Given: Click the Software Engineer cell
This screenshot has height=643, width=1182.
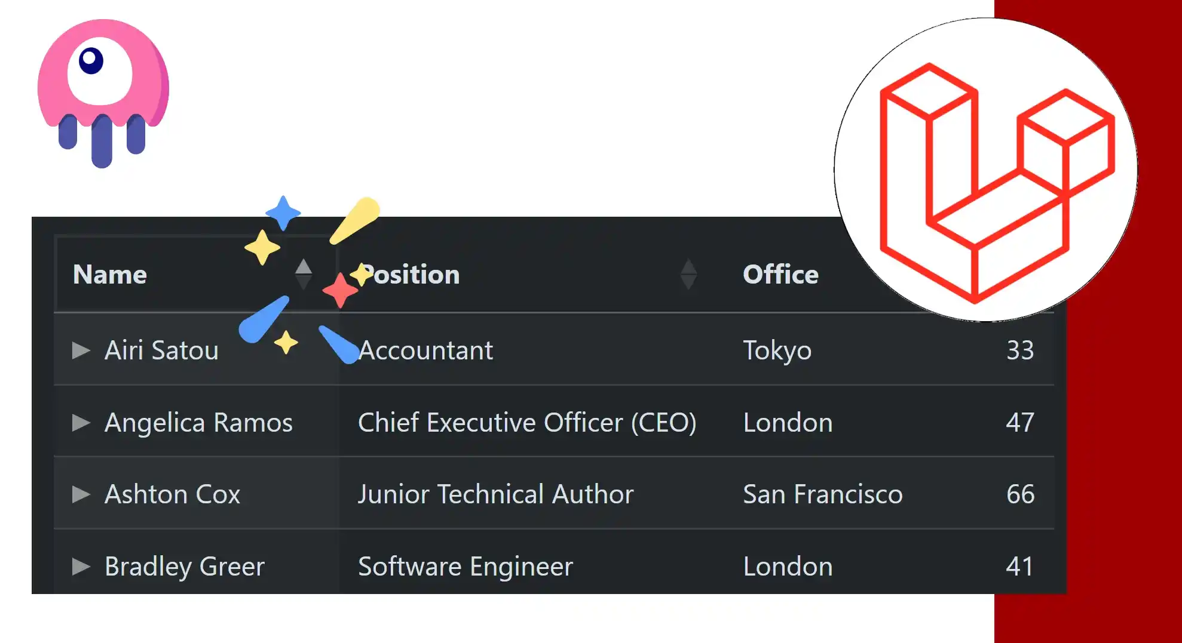Looking at the screenshot, I should pyautogui.click(x=466, y=567).
